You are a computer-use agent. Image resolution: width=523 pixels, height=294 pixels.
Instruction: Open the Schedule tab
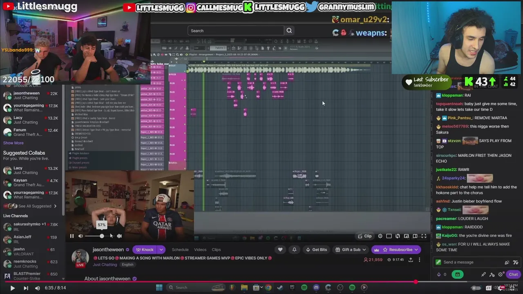(x=180, y=249)
